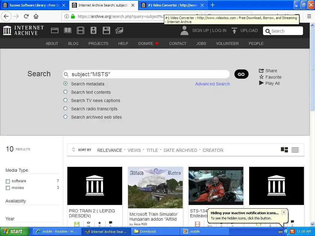Select Search metadata radio button

coord(65,84)
